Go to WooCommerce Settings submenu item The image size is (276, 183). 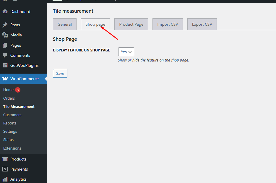[x=10, y=132]
